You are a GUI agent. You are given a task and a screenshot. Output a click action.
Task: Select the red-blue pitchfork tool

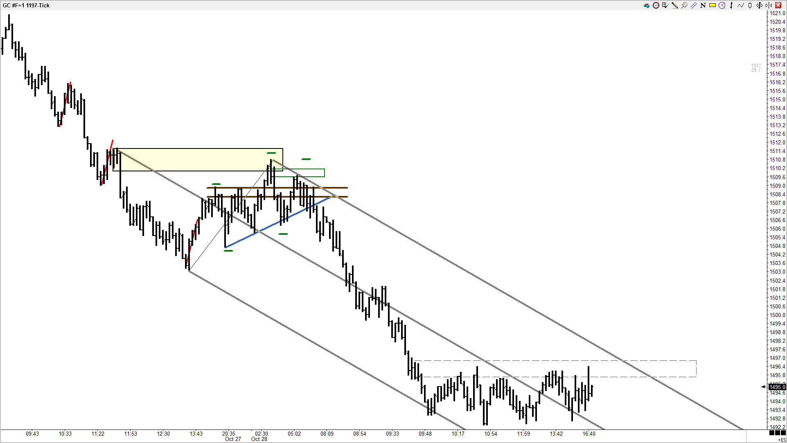684,5
